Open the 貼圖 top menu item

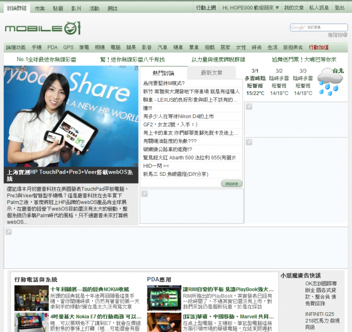coord(58,8)
